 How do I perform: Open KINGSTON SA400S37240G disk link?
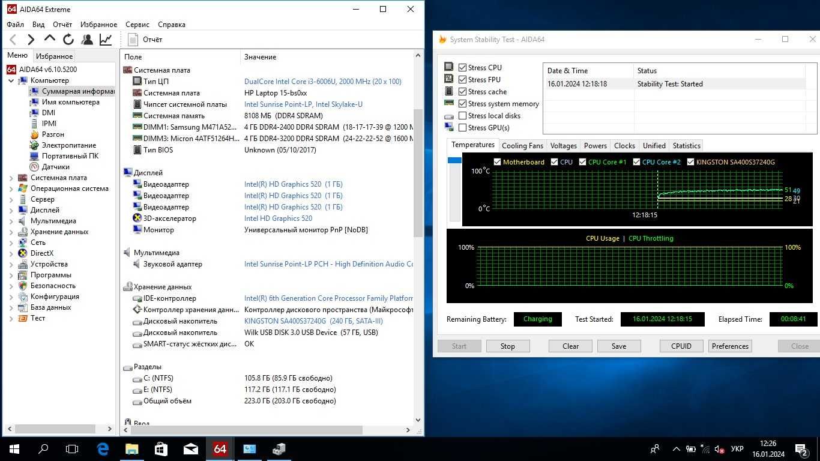(x=313, y=321)
